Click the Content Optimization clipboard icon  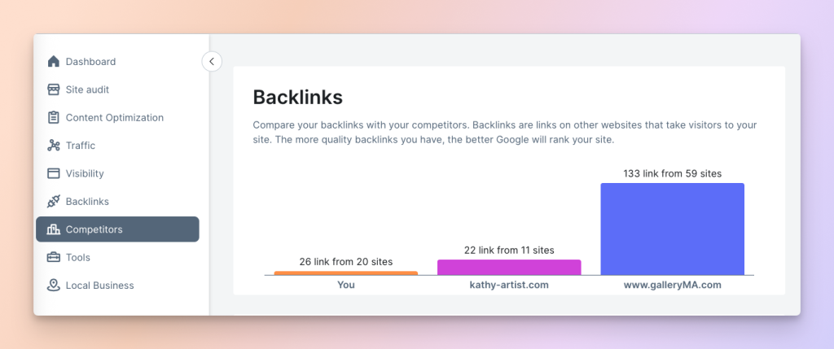pos(54,117)
